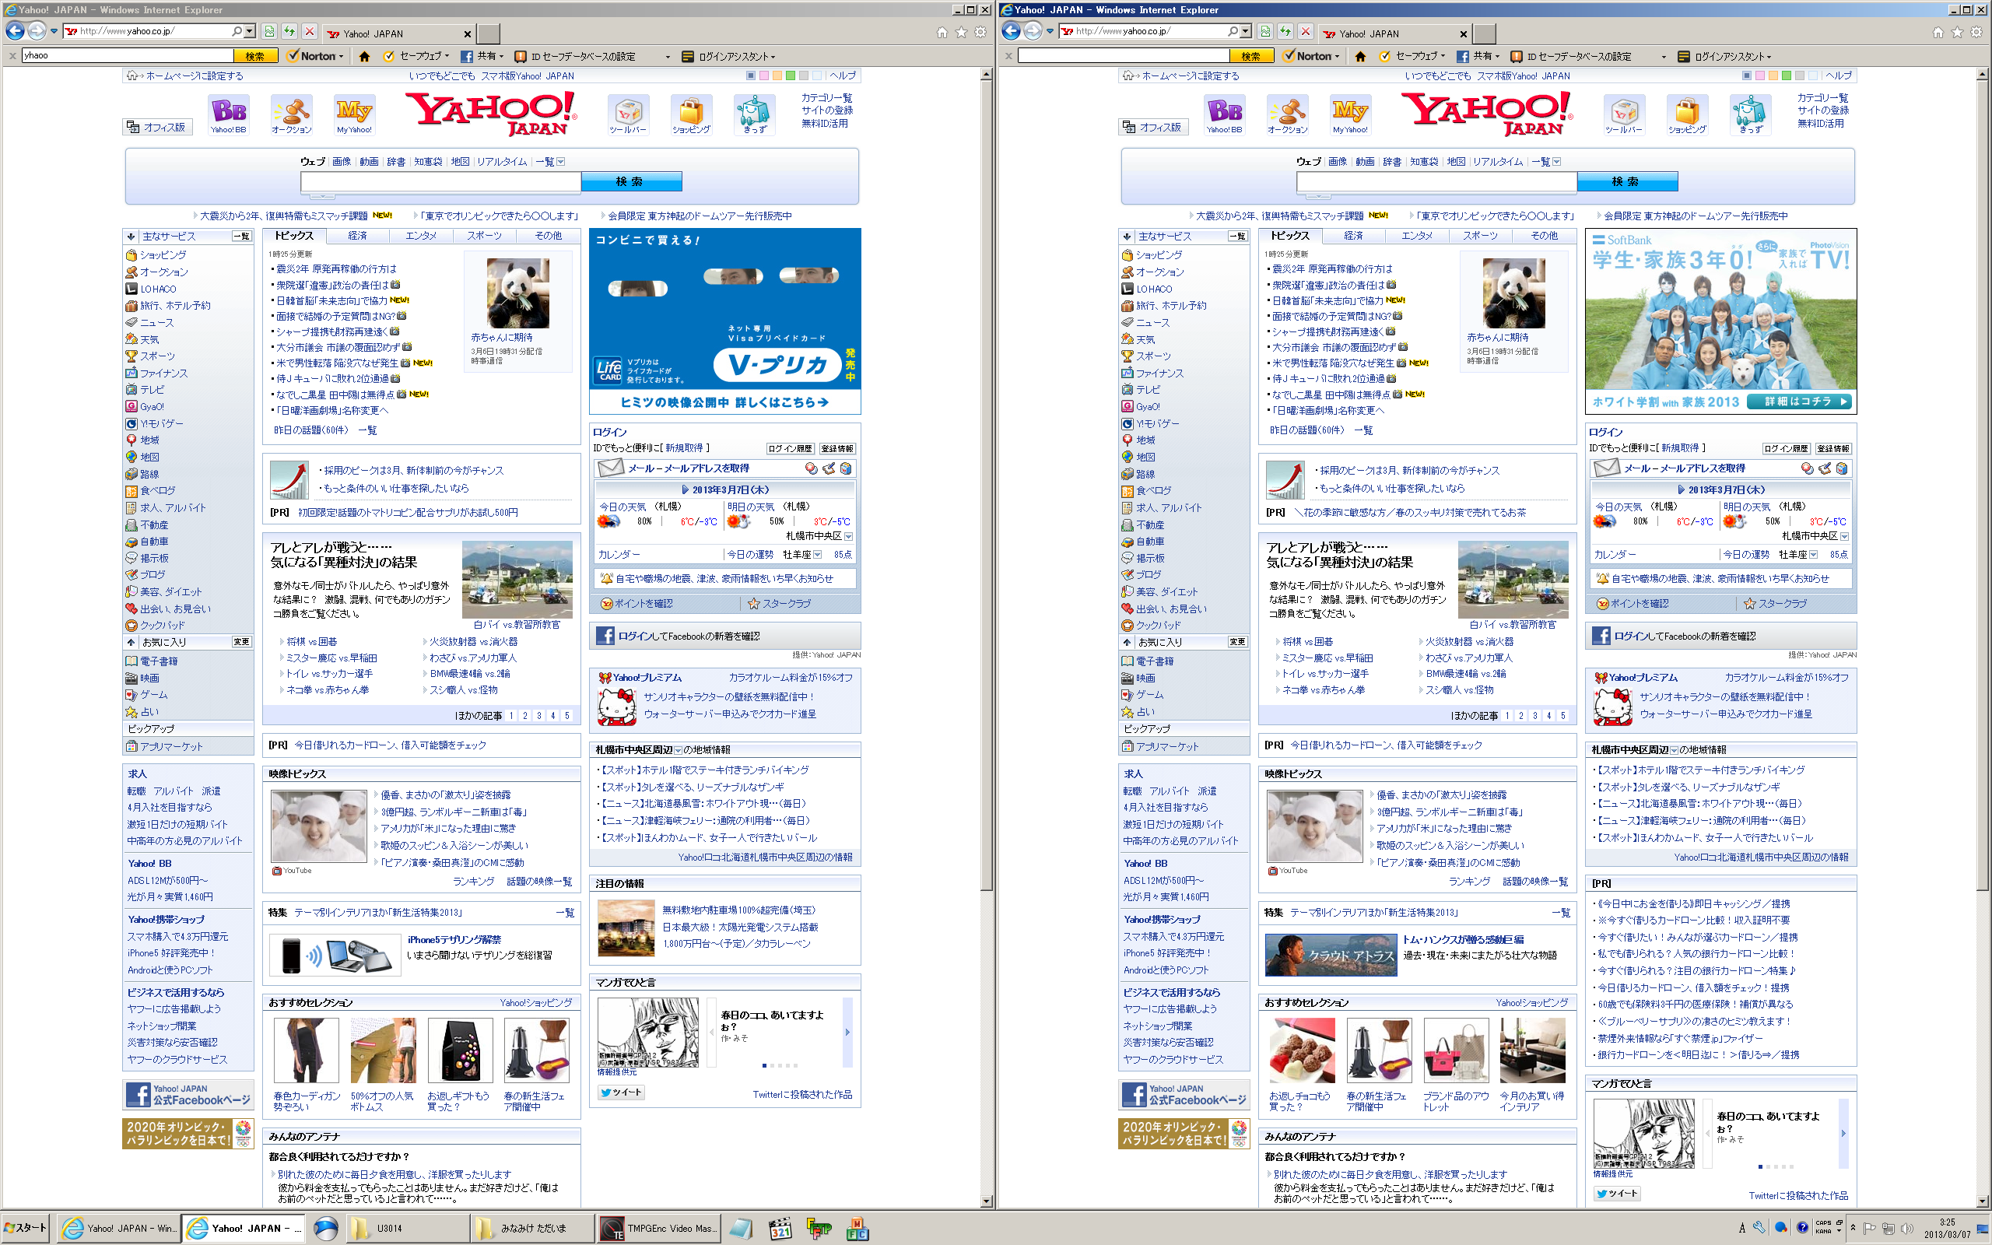Open 牡羊座 zodiac dropdown in right window
The width and height of the screenshot is (1992, 1245).
pyautogui.click(x=1813, y=555)
